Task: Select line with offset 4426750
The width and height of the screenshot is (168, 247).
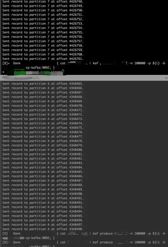Action: click(43, 10)
